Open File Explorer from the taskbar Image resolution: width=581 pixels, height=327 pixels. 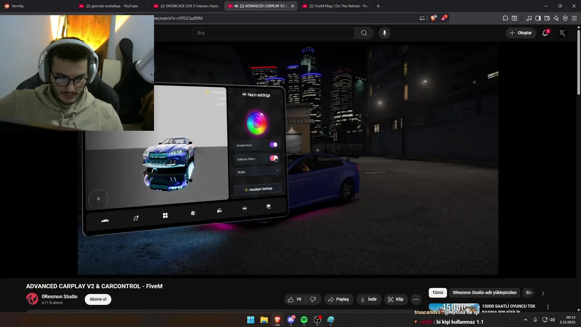click(x=264, y=320)
